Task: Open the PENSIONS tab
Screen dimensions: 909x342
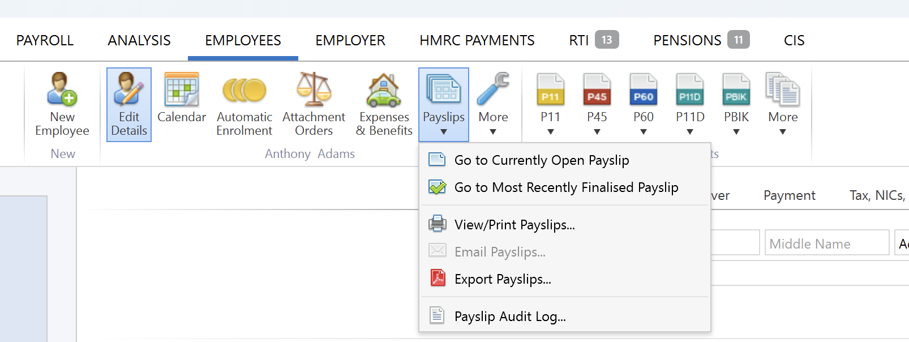Action: click(701, 40)
